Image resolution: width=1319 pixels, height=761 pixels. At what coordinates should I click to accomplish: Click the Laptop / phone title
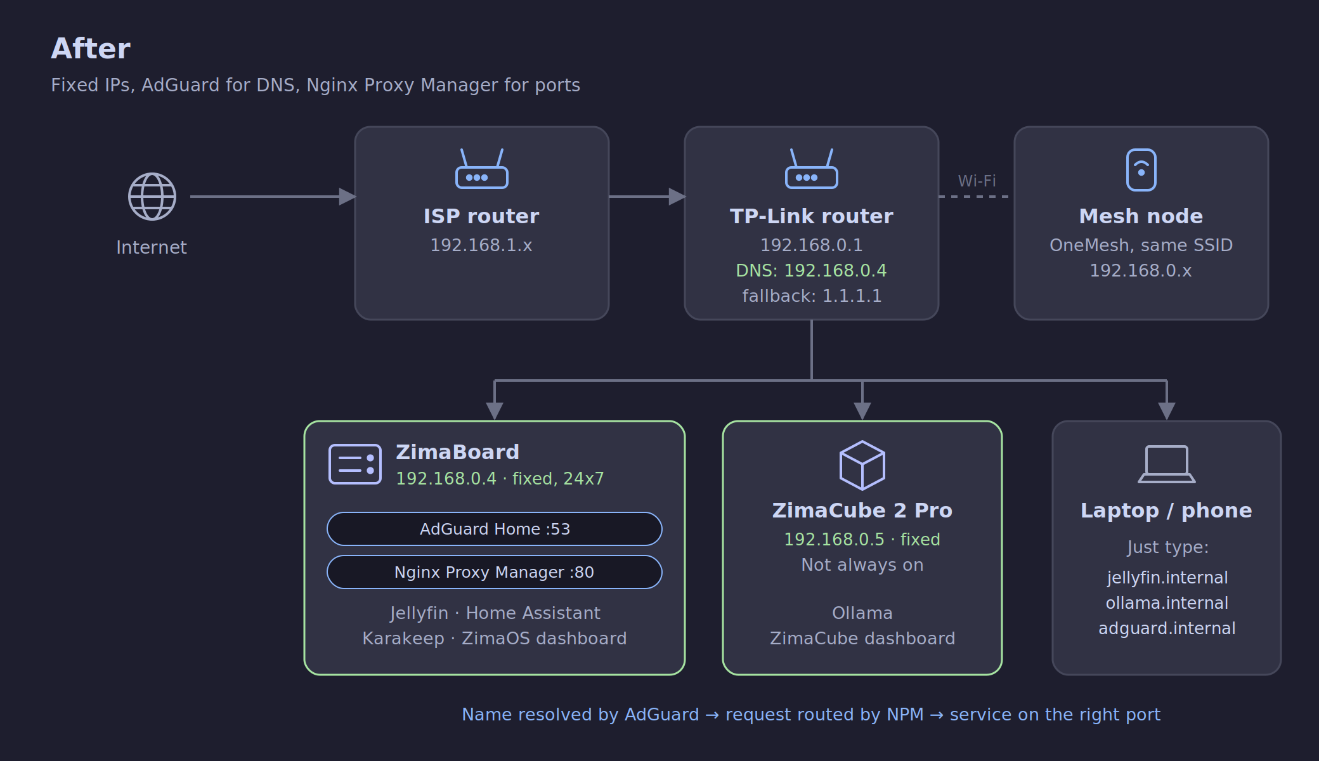coord(1167,511)
